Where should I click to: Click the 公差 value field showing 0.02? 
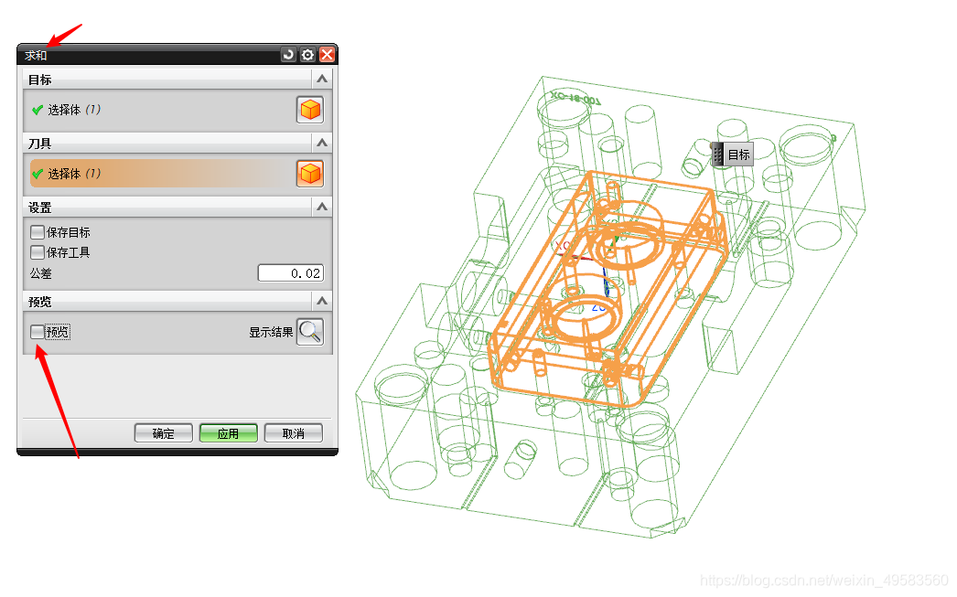coord(291,273)
